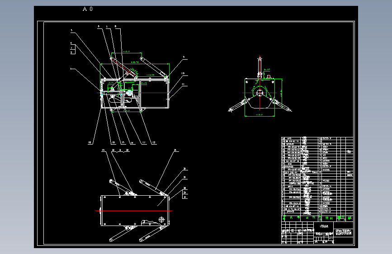Click the crosshair circle symbol in bottom view
This screenshot has width=392, height=254.
[162, 220]
